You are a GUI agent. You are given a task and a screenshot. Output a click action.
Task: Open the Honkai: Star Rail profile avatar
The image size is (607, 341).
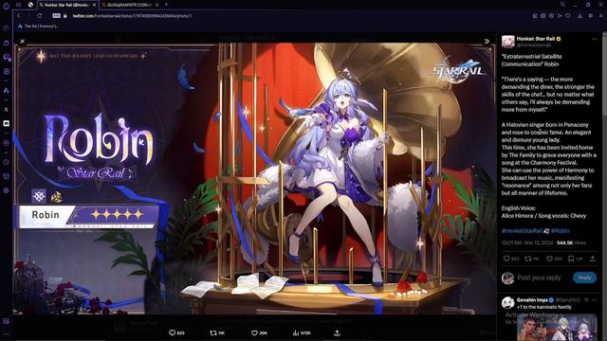click(x=508, y=42)
